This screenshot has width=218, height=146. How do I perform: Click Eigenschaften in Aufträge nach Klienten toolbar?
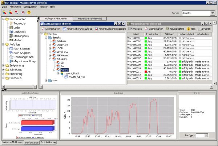pyautogui.click(x=51, y=29)
